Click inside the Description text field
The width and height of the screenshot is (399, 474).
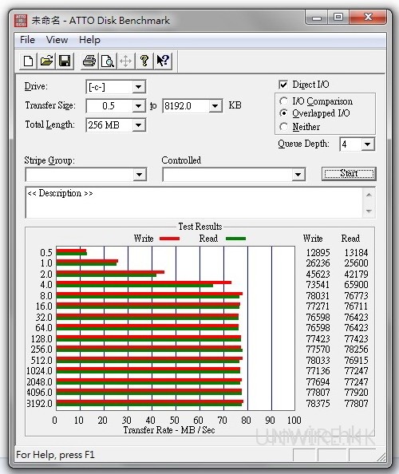pyautogui.click(x=194, y=203)
